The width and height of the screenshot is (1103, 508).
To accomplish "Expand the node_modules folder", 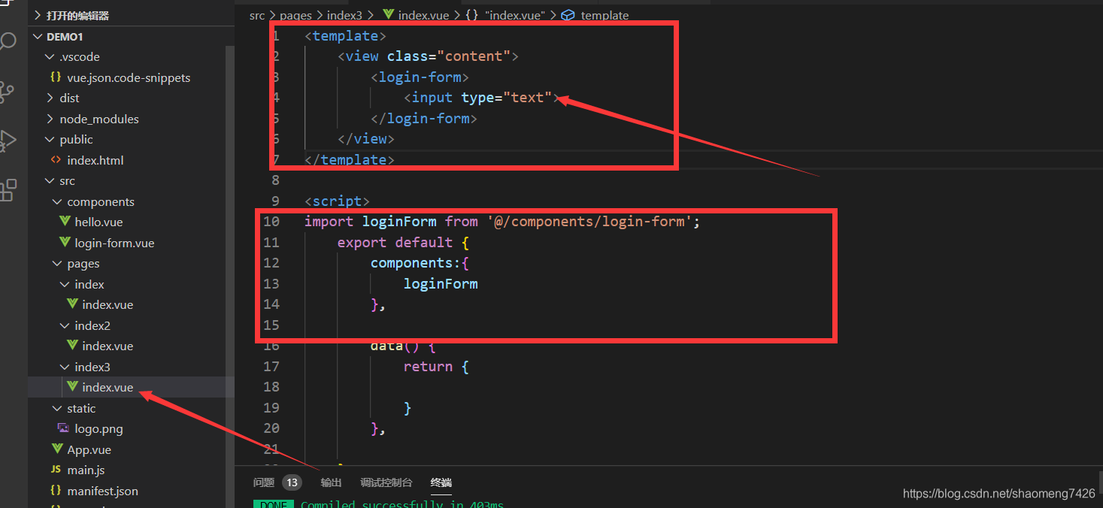I will (x=50, y=119).
